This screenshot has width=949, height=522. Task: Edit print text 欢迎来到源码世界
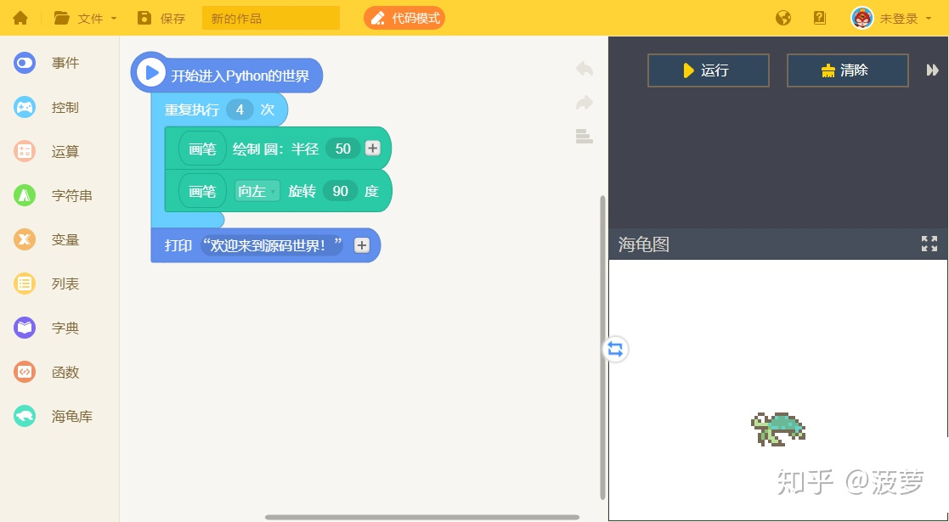coord(272,245)
